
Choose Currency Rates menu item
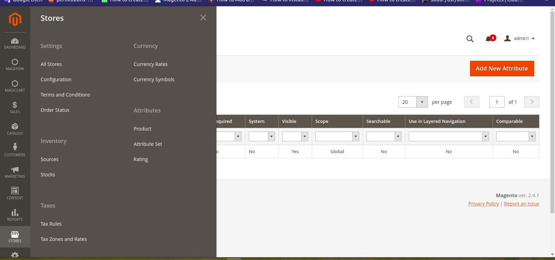[150, 64]
